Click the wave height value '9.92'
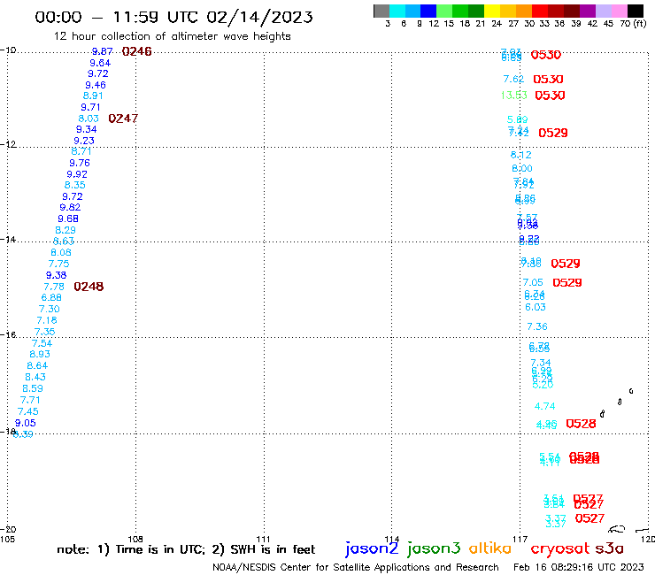Screen dimensions: 655x575 click(x=77, y=174)
